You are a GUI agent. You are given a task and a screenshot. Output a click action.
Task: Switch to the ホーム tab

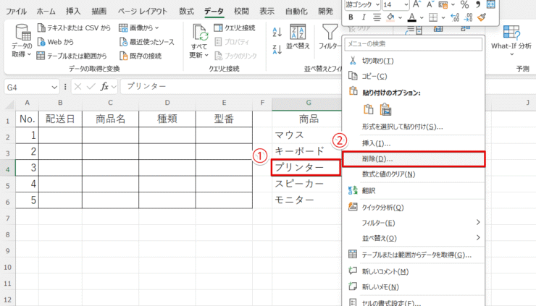[46, 12]
